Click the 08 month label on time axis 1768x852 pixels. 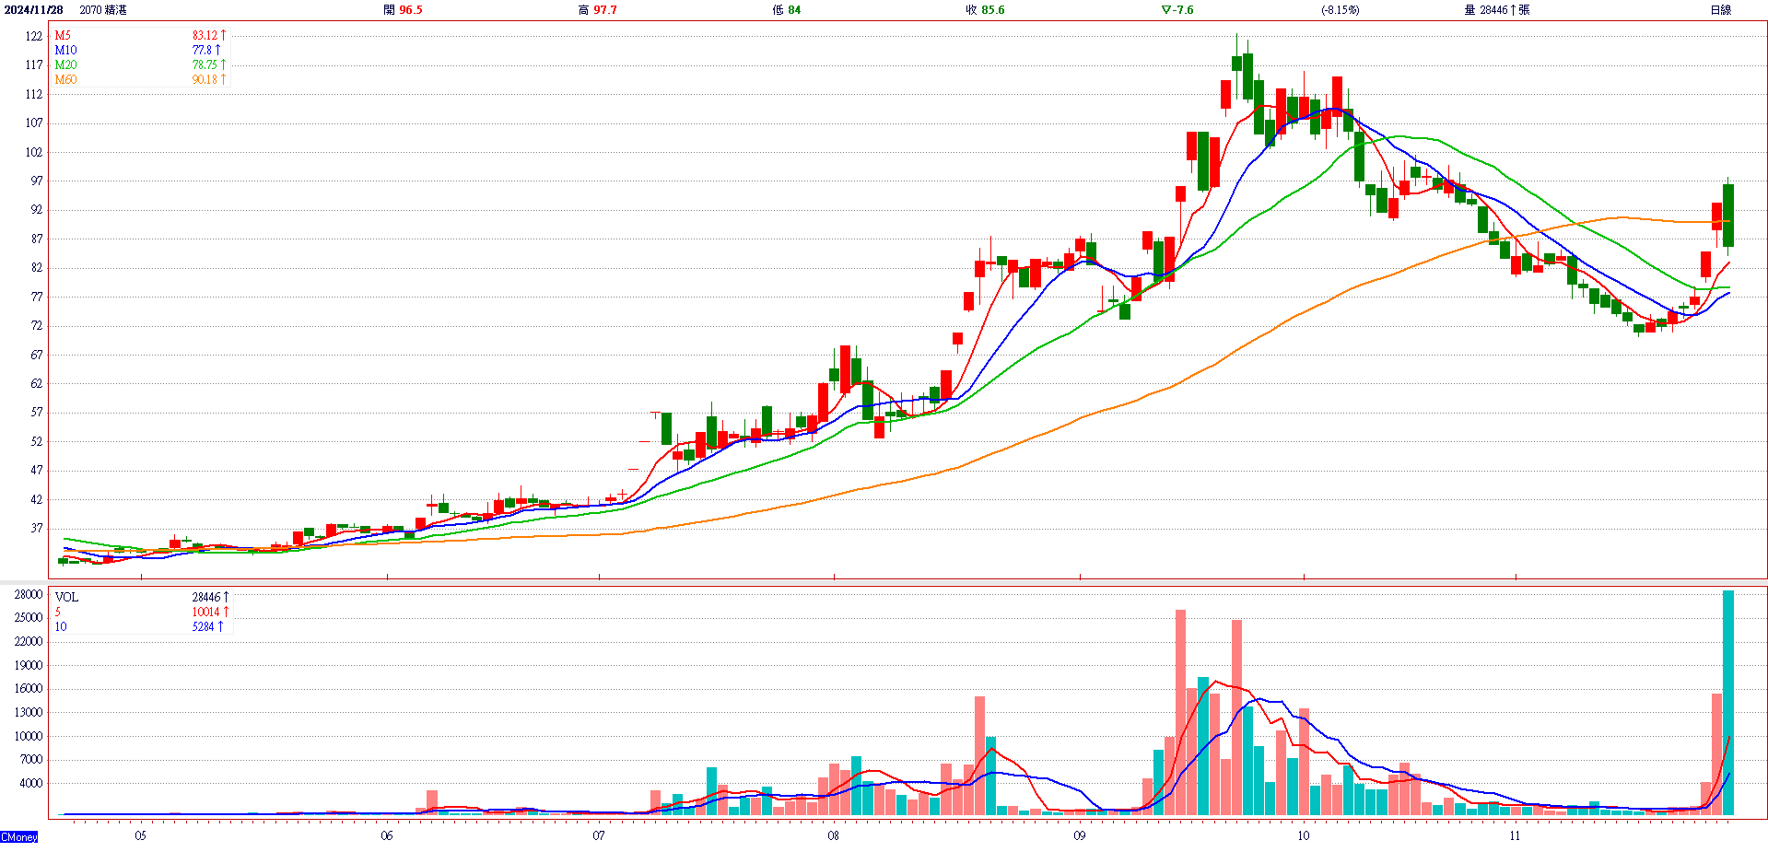tap(833, 836)
